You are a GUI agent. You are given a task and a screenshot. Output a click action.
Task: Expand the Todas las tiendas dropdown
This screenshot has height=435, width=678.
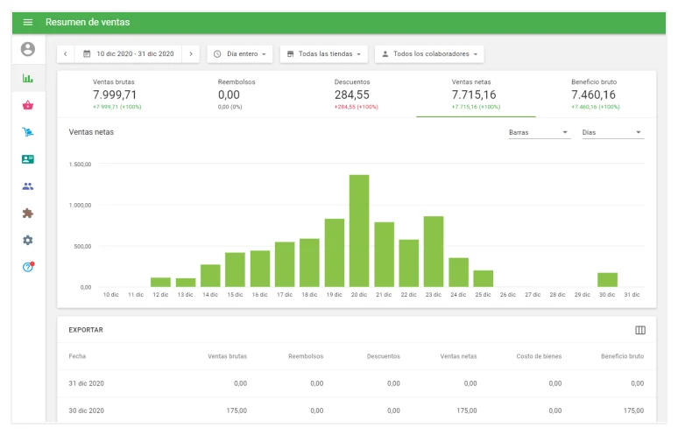pos(324,54)
